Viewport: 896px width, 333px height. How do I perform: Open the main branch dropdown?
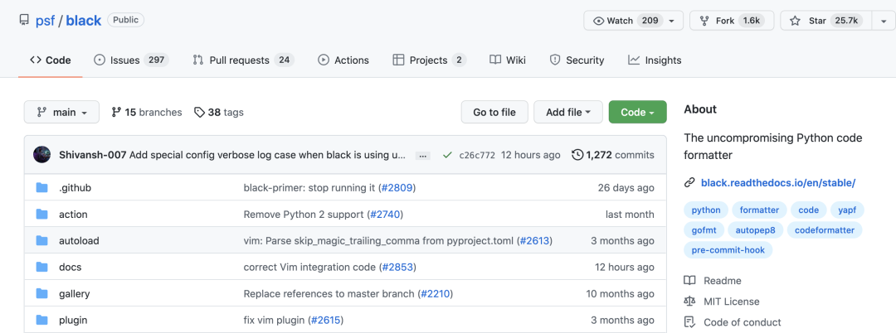click(61, 113)
